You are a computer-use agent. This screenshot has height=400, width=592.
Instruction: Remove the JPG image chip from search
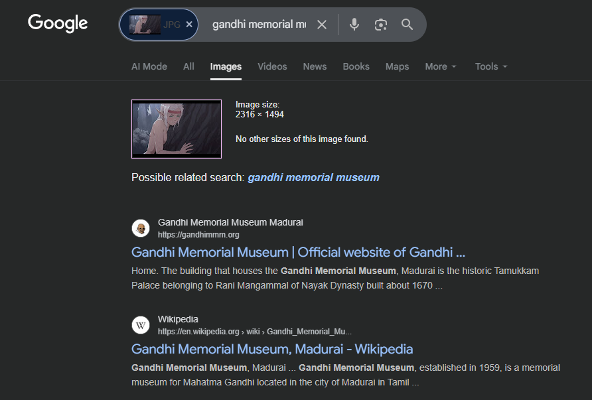(x=189, y=25)
